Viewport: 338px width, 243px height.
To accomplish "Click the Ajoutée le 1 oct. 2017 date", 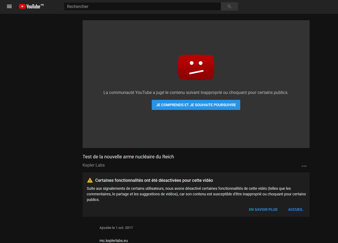I will click(116, 228).
